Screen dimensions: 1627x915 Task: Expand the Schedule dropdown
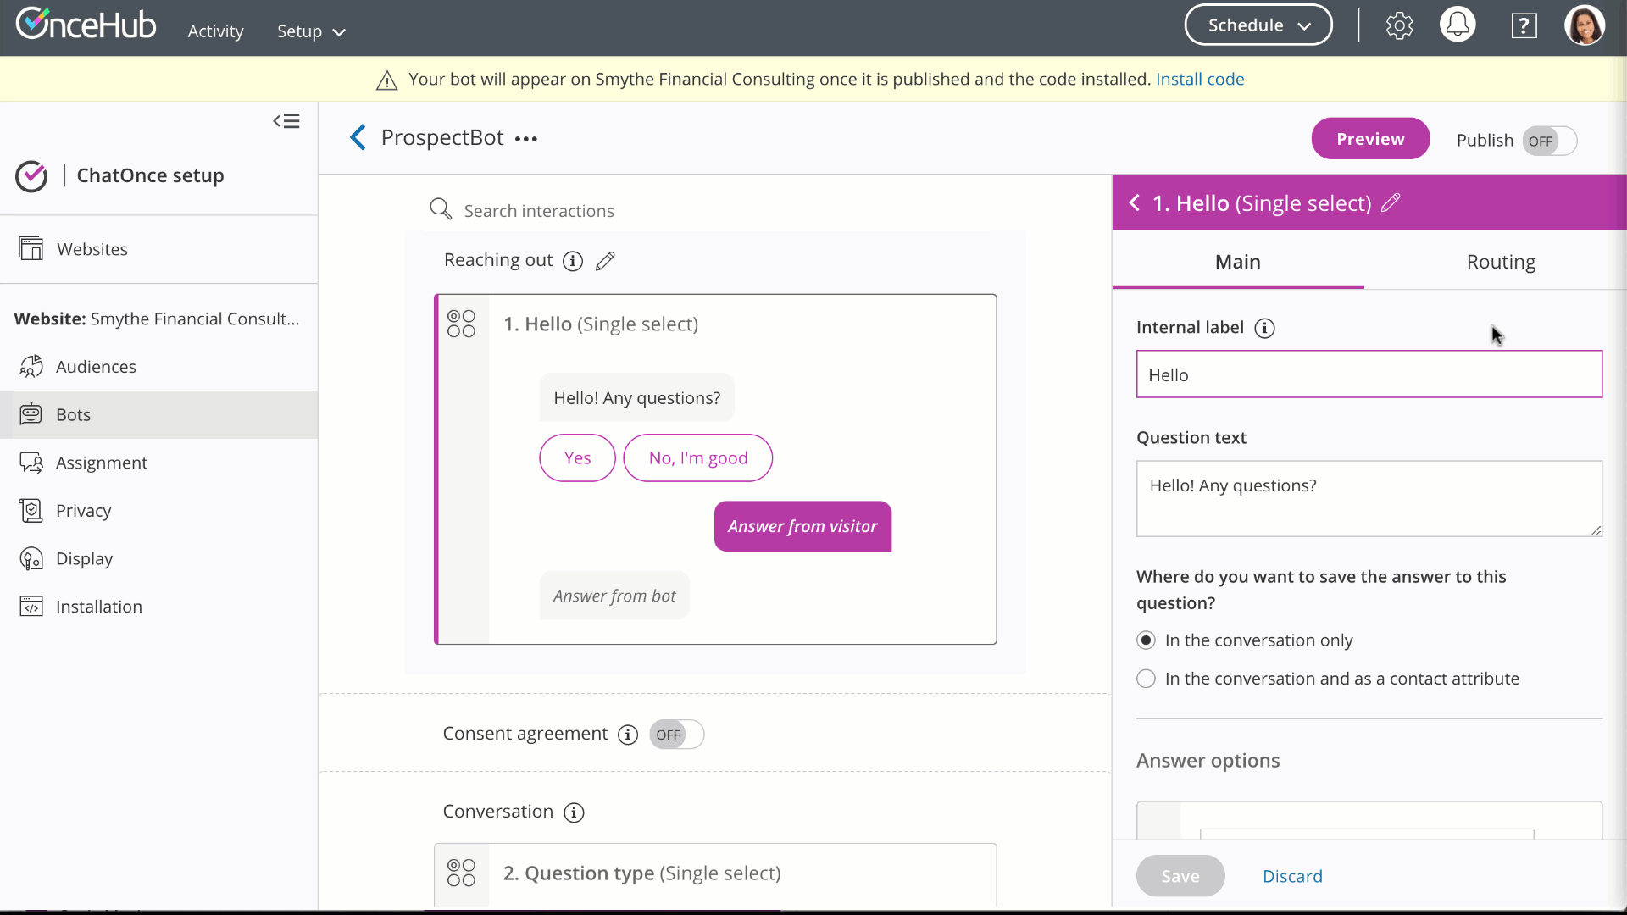pyautogui.click(x=1258, y=25)
